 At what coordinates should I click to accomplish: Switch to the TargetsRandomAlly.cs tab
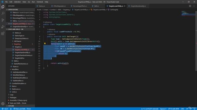138,6
